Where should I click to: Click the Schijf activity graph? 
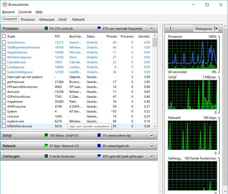[192, 95]
